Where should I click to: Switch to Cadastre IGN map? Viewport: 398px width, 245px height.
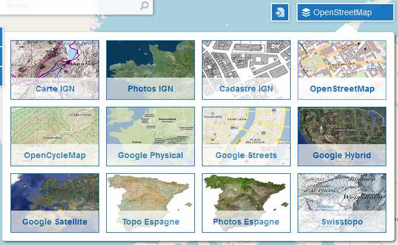(246, 70)
